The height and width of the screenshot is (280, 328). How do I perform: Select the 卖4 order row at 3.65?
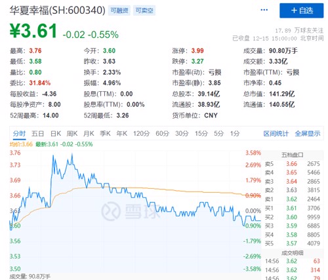(292, 172)
